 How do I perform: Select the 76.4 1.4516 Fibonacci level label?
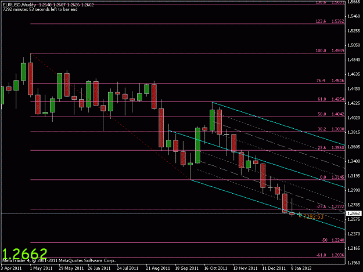pos(330,81)
